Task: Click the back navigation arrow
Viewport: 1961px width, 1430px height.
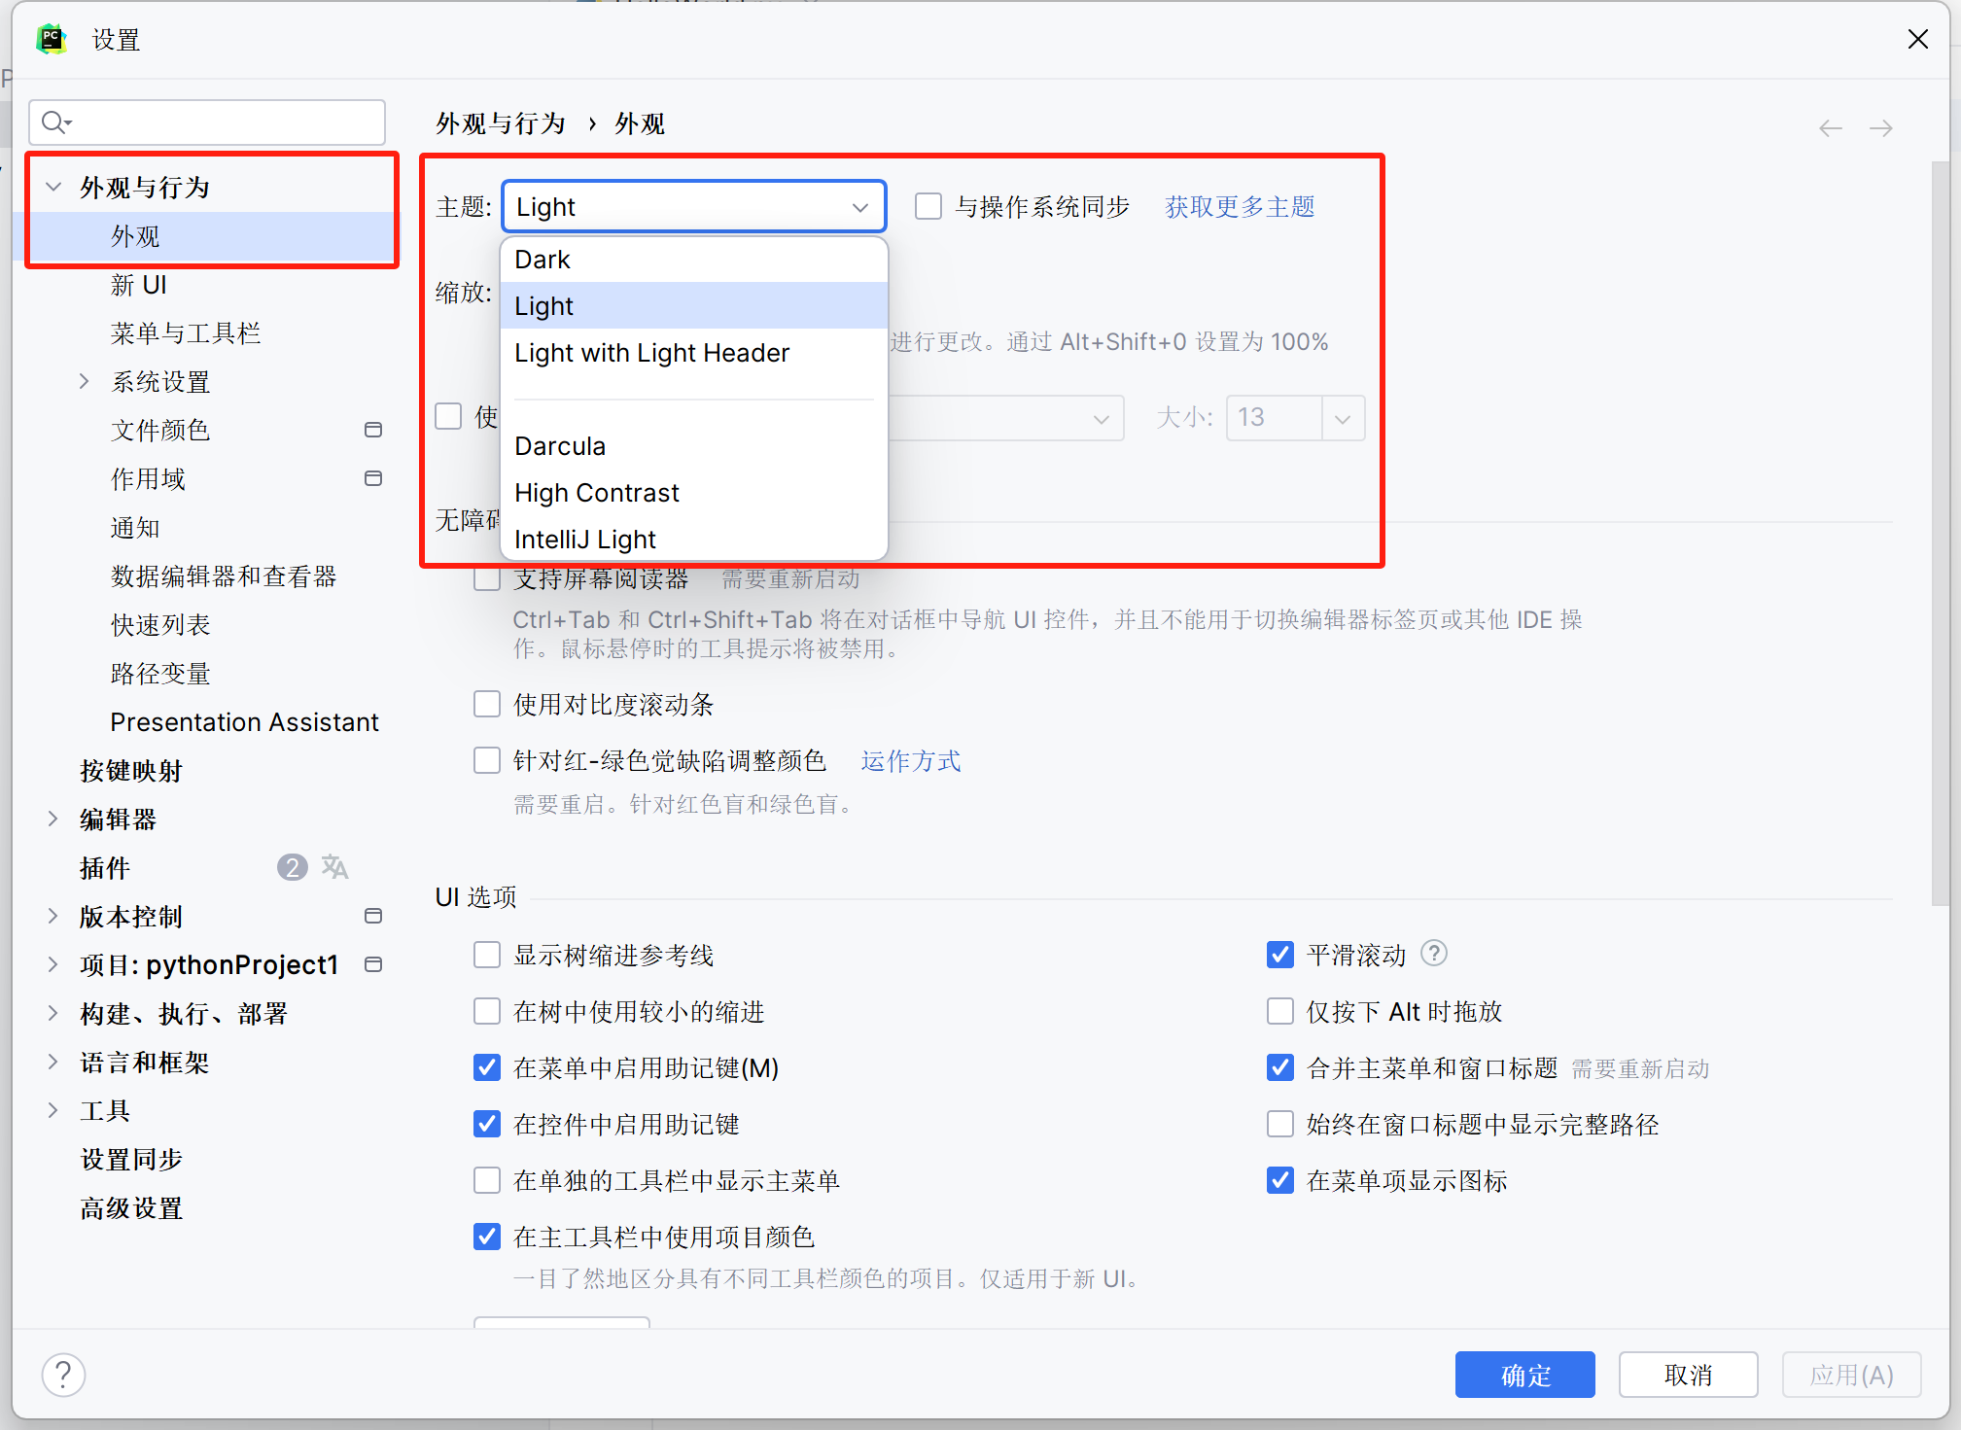Action: pyautogui.click(x=1830, y=128)
